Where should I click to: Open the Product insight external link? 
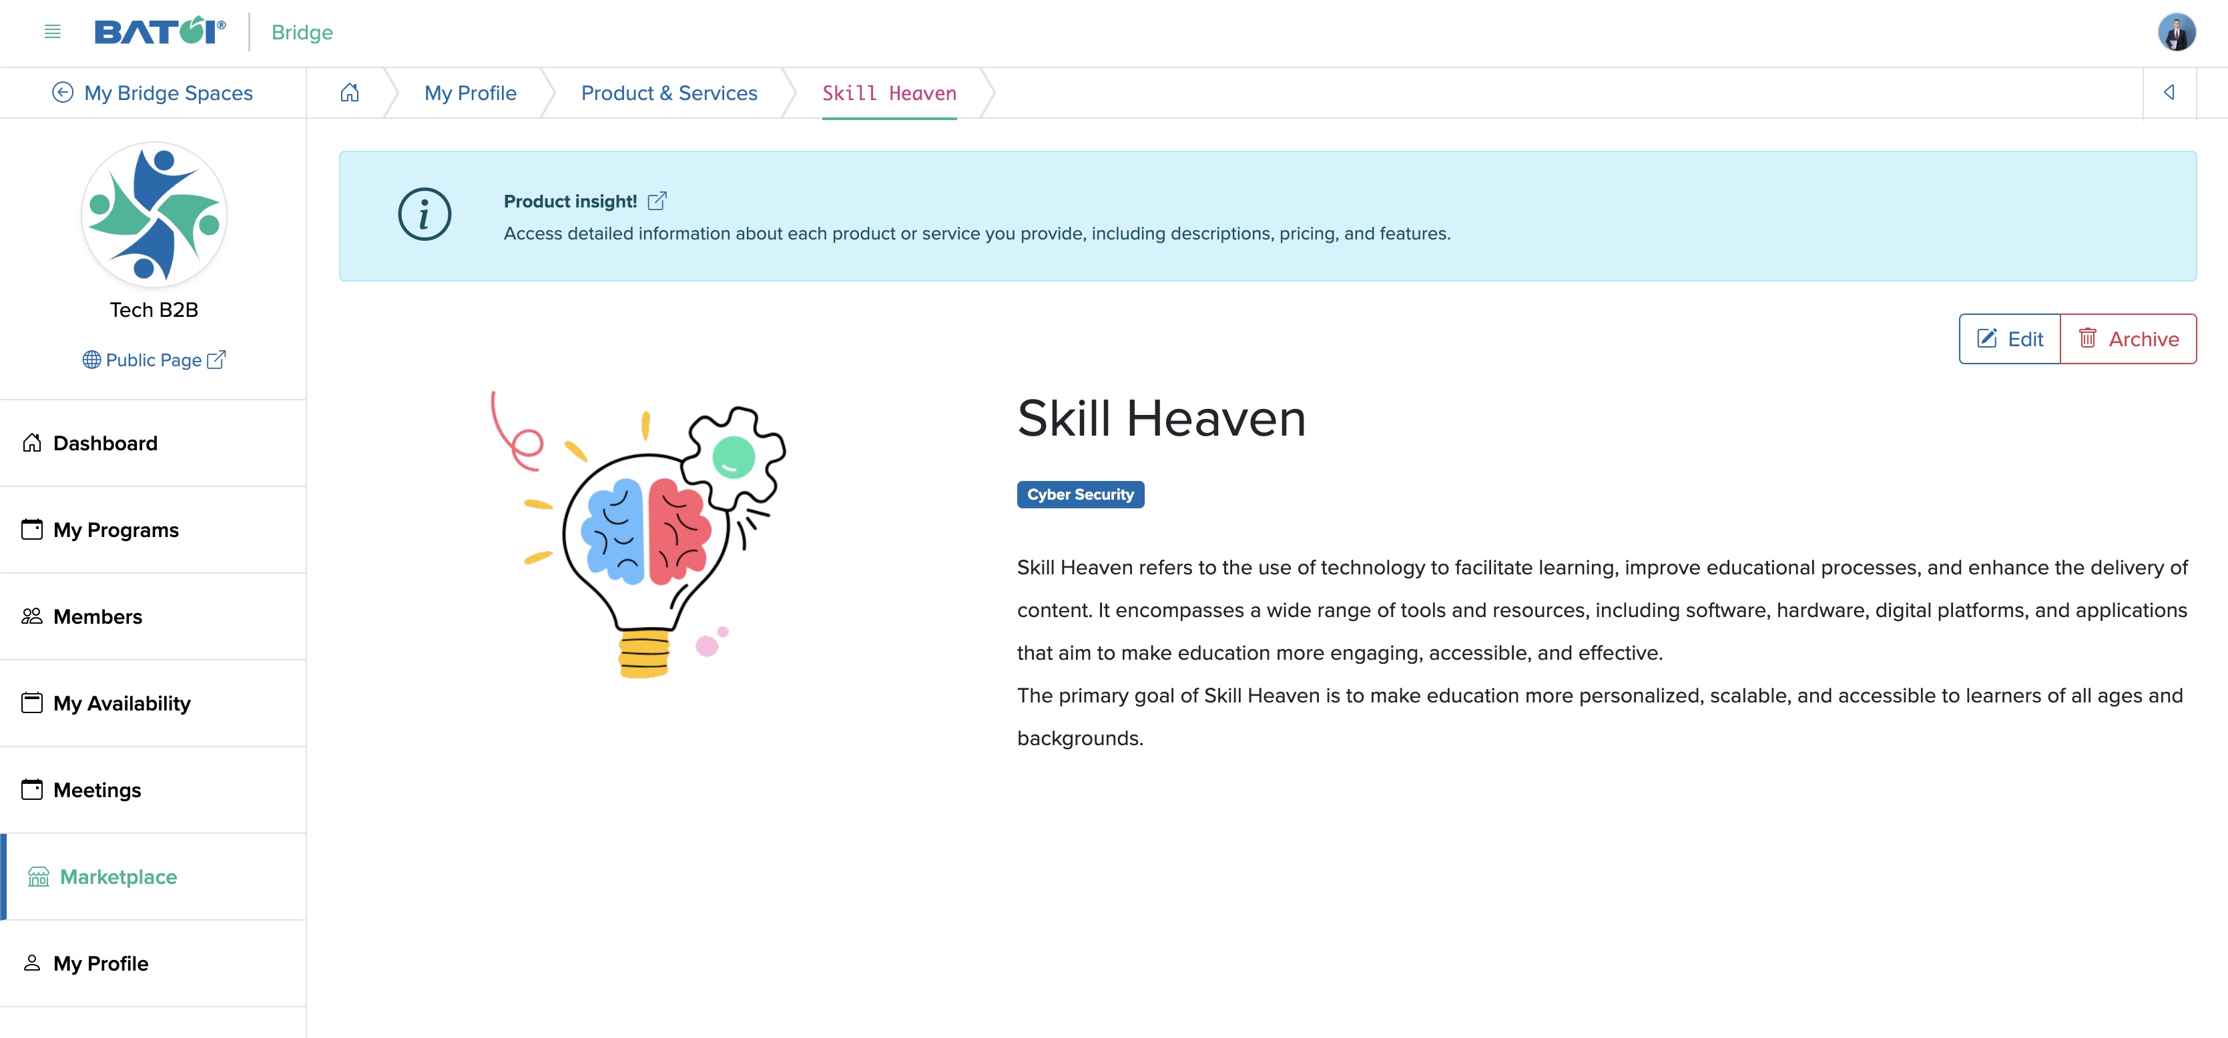(658, 200)
